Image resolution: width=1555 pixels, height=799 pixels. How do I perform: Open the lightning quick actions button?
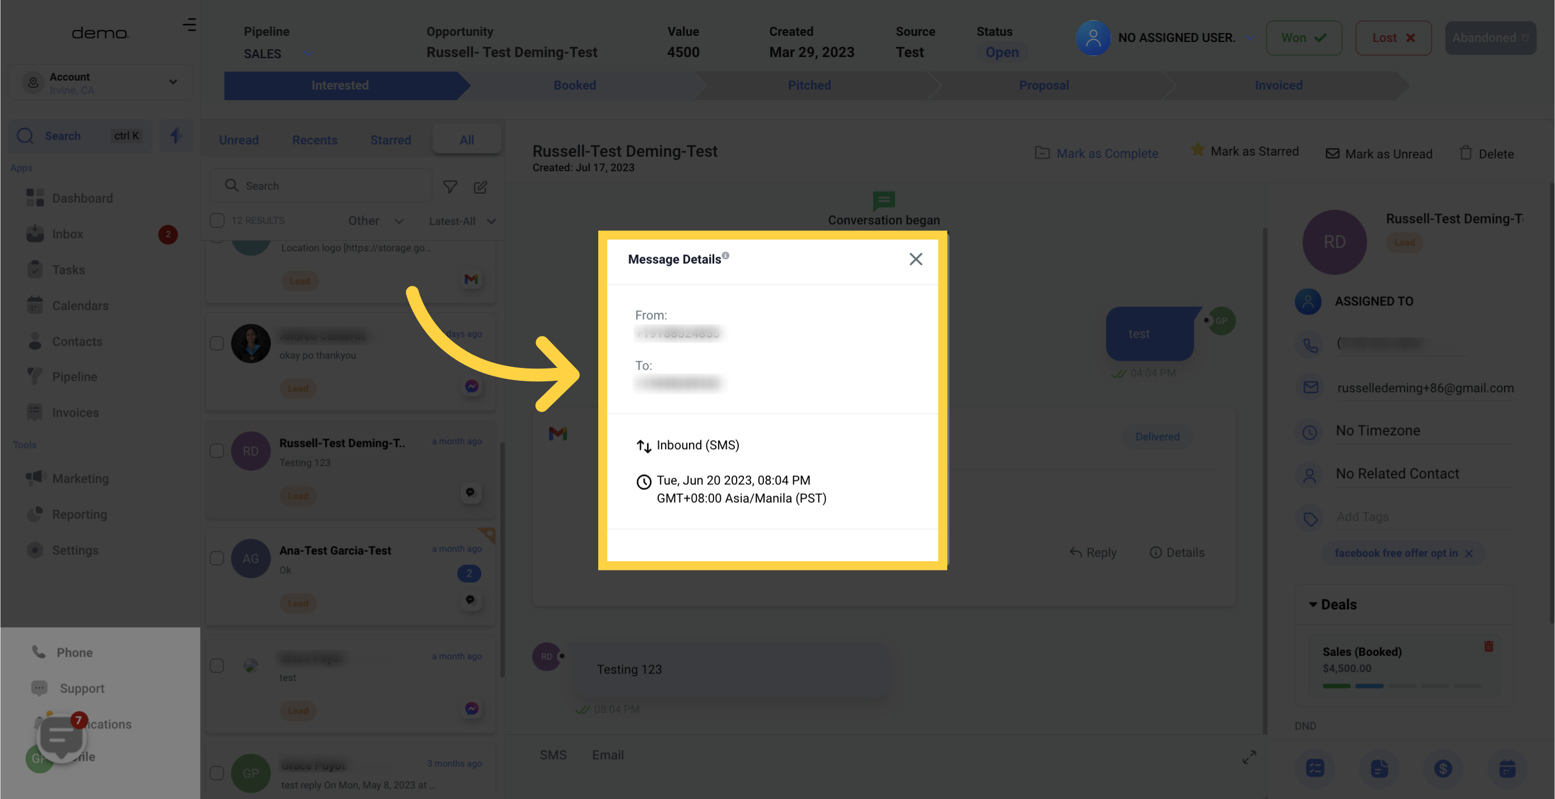176,135
